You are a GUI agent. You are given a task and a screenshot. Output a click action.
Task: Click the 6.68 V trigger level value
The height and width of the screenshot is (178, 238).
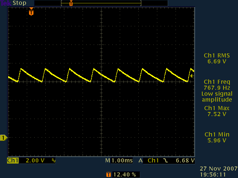(185, 161)
